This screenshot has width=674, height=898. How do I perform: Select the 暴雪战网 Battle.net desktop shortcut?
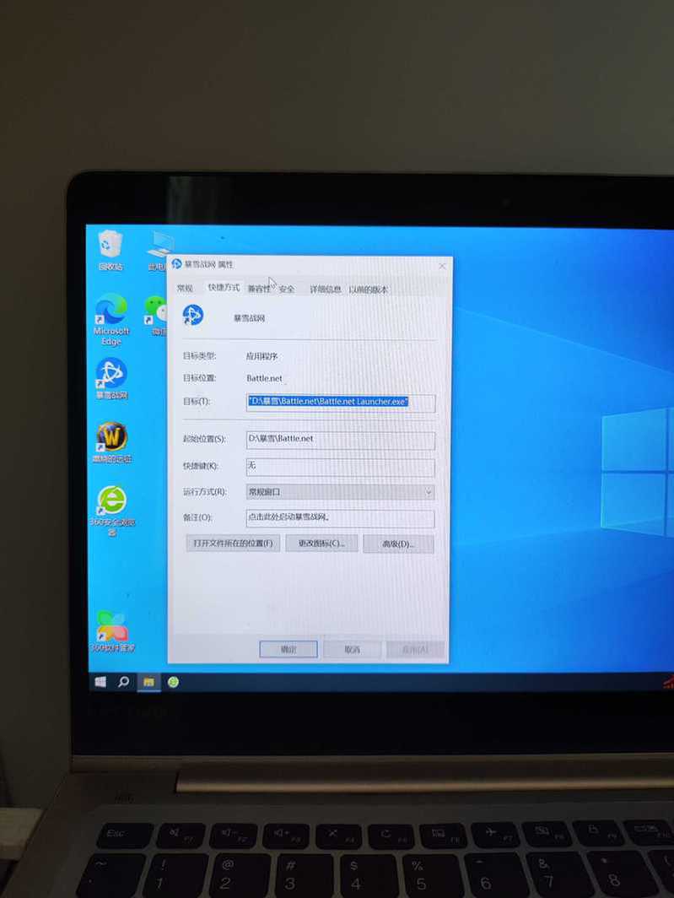111,379
